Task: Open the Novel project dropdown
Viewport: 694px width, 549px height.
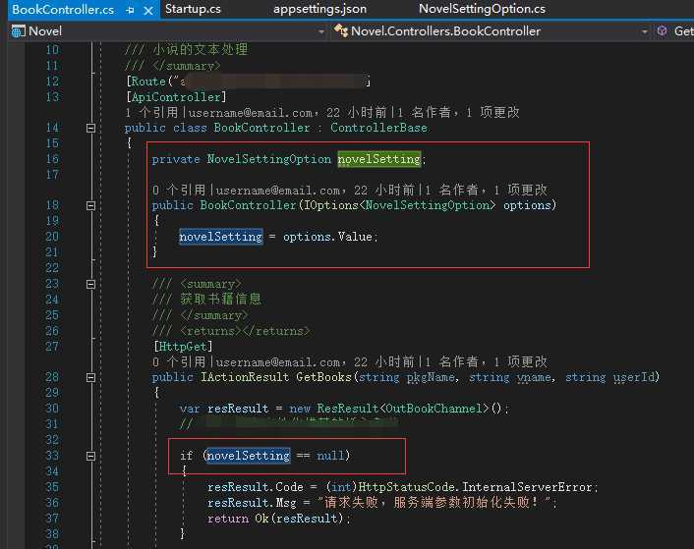Action: tap(321, 31)
